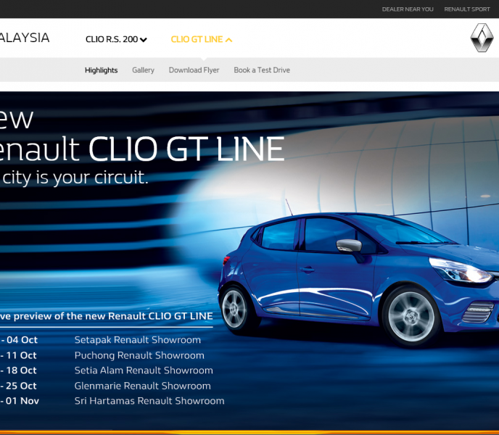Select the Setia Alam Renault Showroom text
This screenshot has height=435, width=499.
144,370
